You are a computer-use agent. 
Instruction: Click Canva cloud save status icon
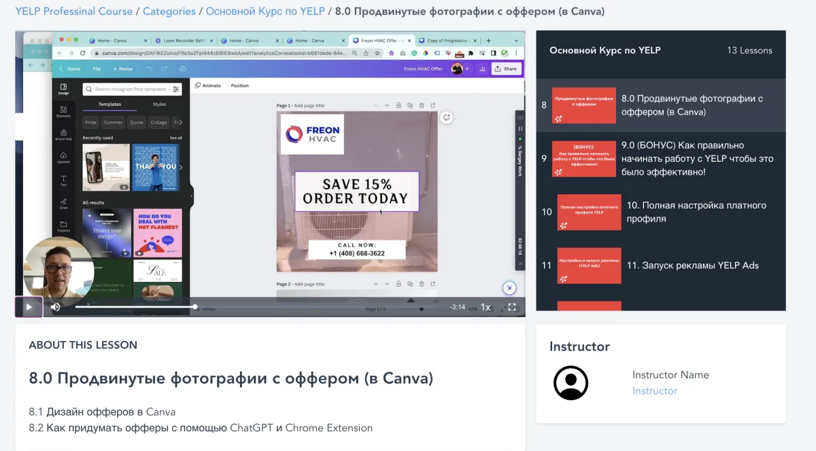point(183,69)
